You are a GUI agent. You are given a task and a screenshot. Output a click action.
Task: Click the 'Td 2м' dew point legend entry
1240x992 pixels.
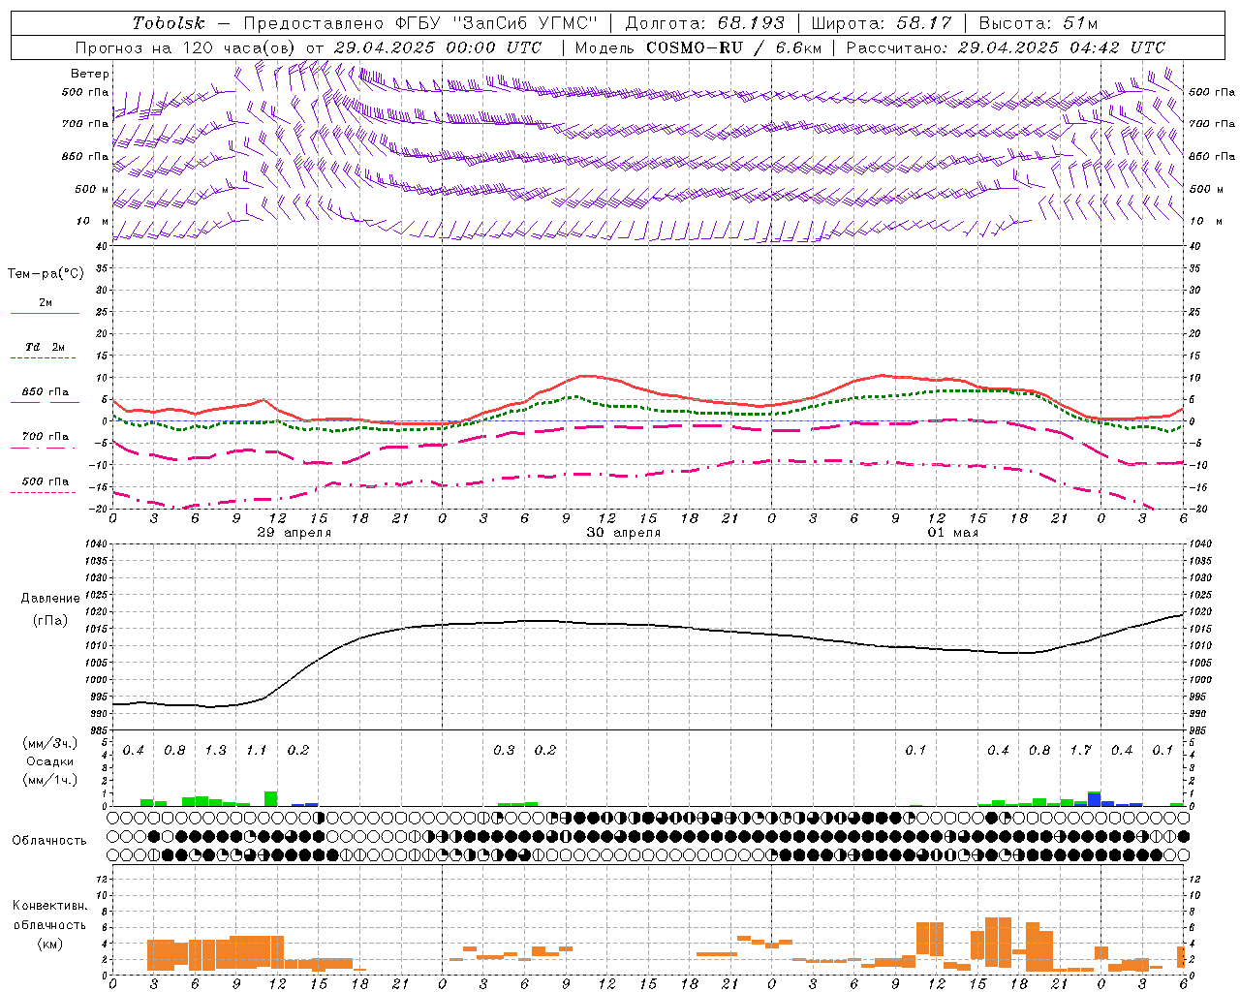[x=46, y=347]
